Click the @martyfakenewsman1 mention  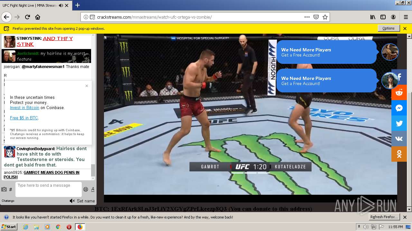tap(43, 67)
